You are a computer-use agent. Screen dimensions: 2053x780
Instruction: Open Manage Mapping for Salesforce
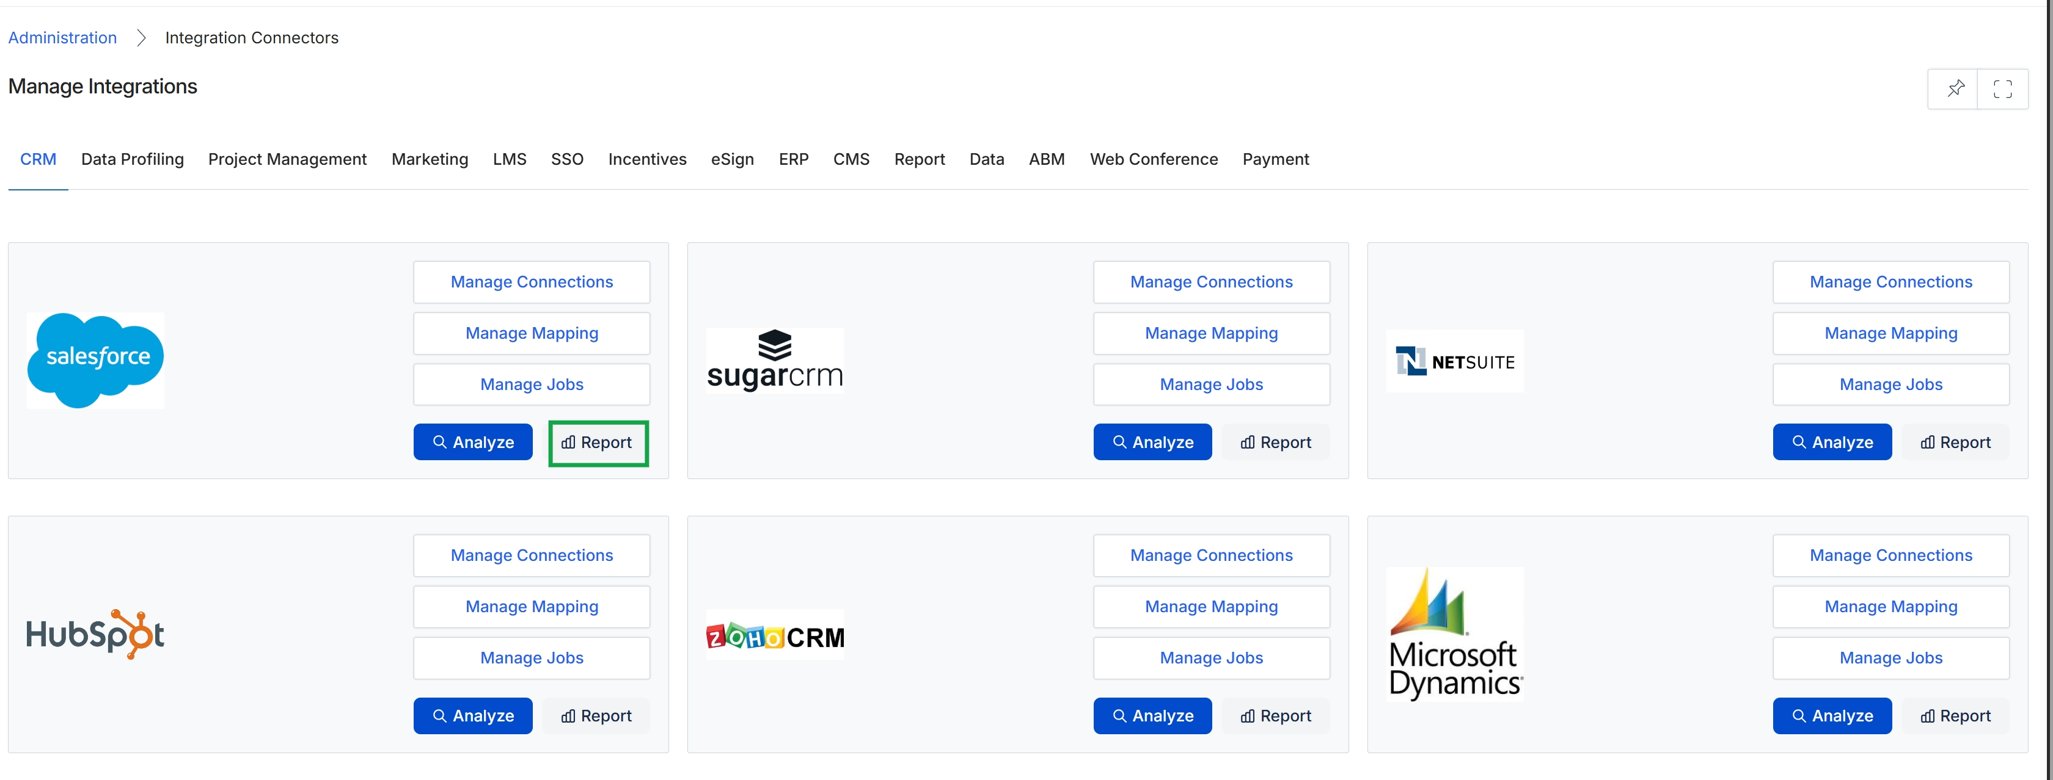[532, 333]
